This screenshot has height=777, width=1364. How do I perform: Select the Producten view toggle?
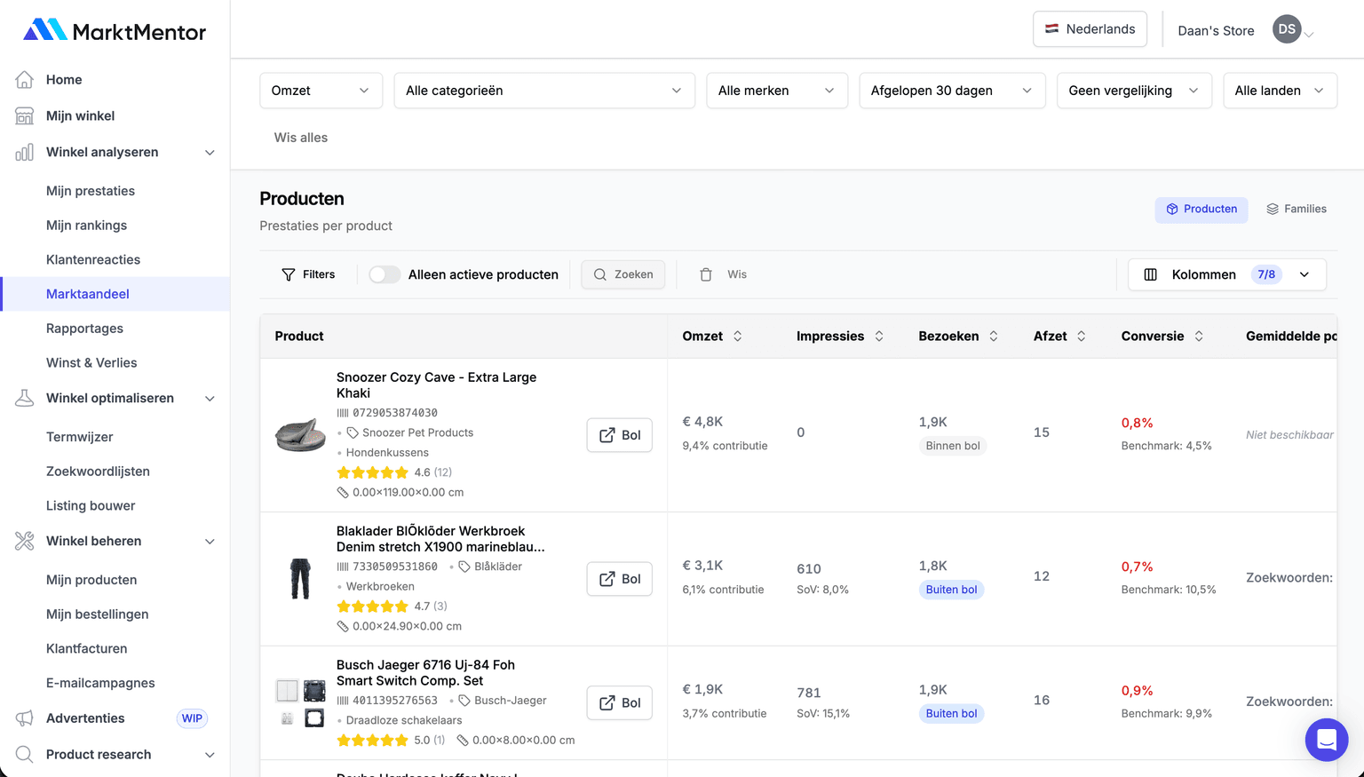pyautogui.click(x=1201, y=210)
